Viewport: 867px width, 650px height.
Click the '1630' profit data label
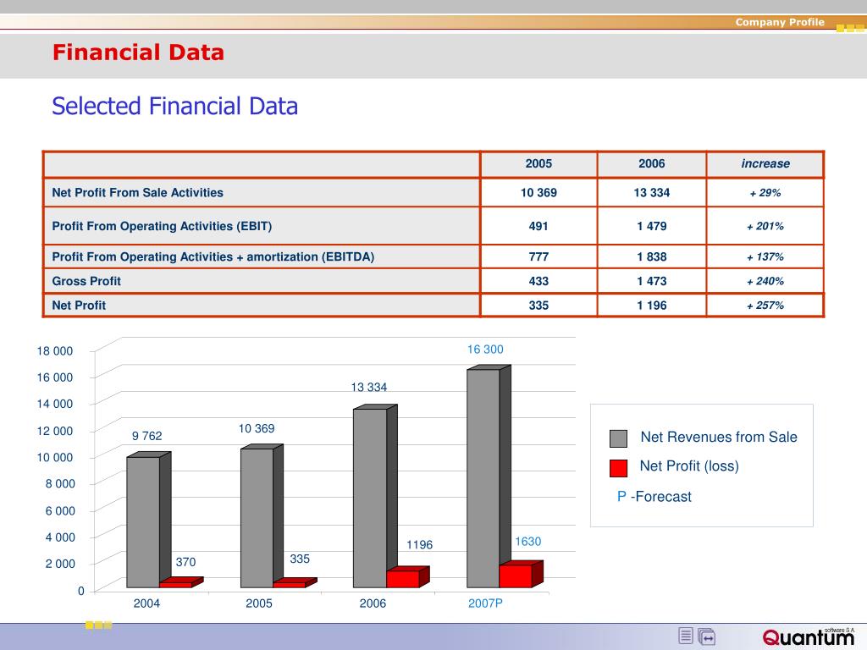click(x=528, y=541)
